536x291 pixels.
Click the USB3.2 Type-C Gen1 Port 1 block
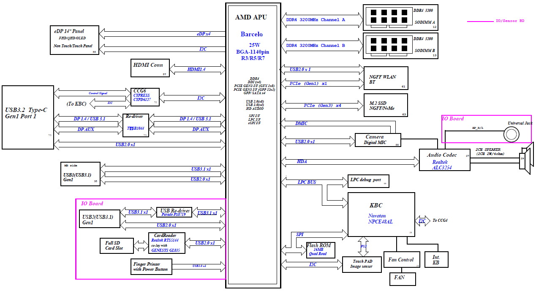[x=28, y=117]
